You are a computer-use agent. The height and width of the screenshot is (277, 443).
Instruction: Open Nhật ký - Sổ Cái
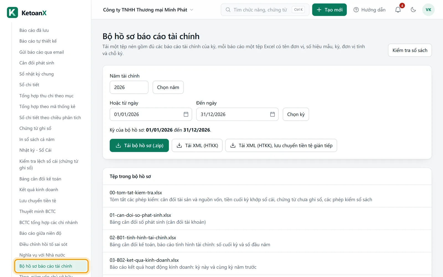click(35, 150)
